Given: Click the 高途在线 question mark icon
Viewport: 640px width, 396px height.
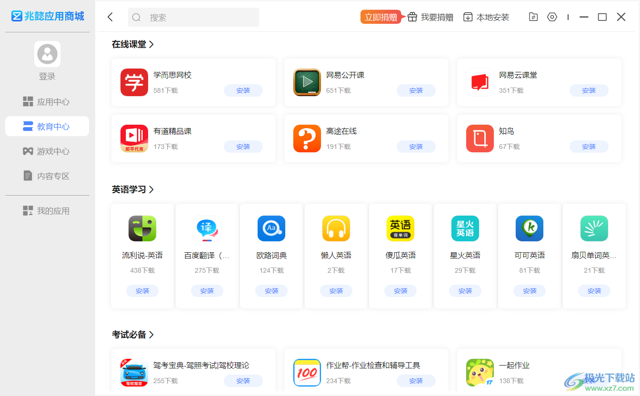Looking at the screenshot, I should coord(307,139).
